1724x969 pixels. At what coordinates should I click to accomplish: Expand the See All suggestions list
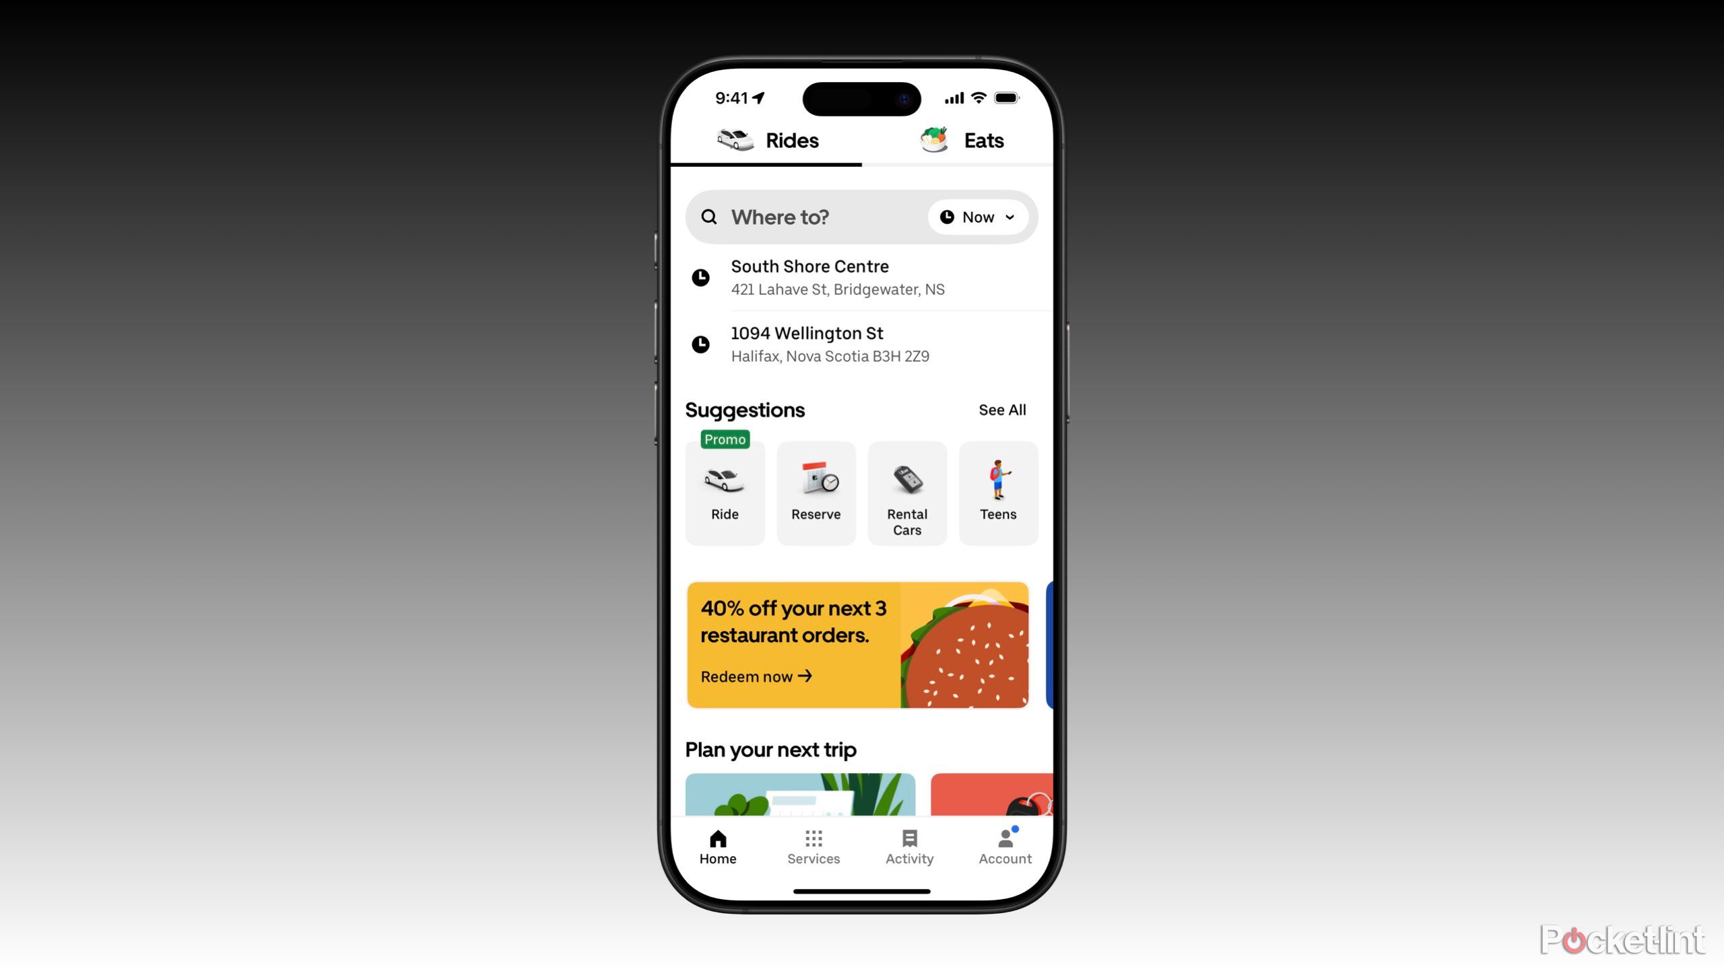1001,409
